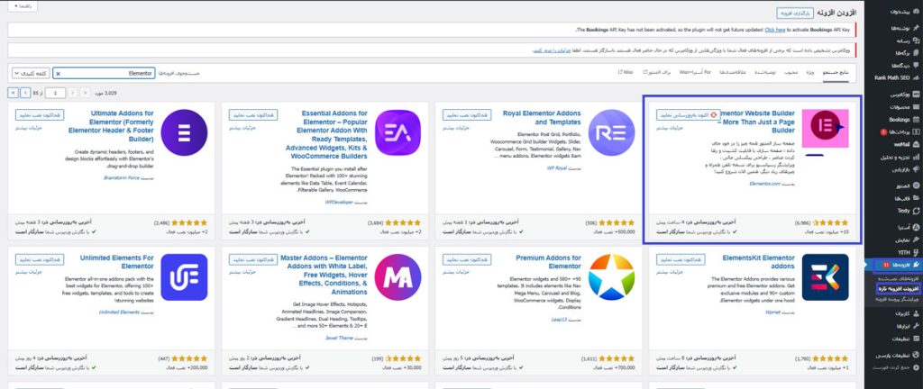Click the weMail envelope icon
Screen dimensions: 923x389
pos(917,144)
